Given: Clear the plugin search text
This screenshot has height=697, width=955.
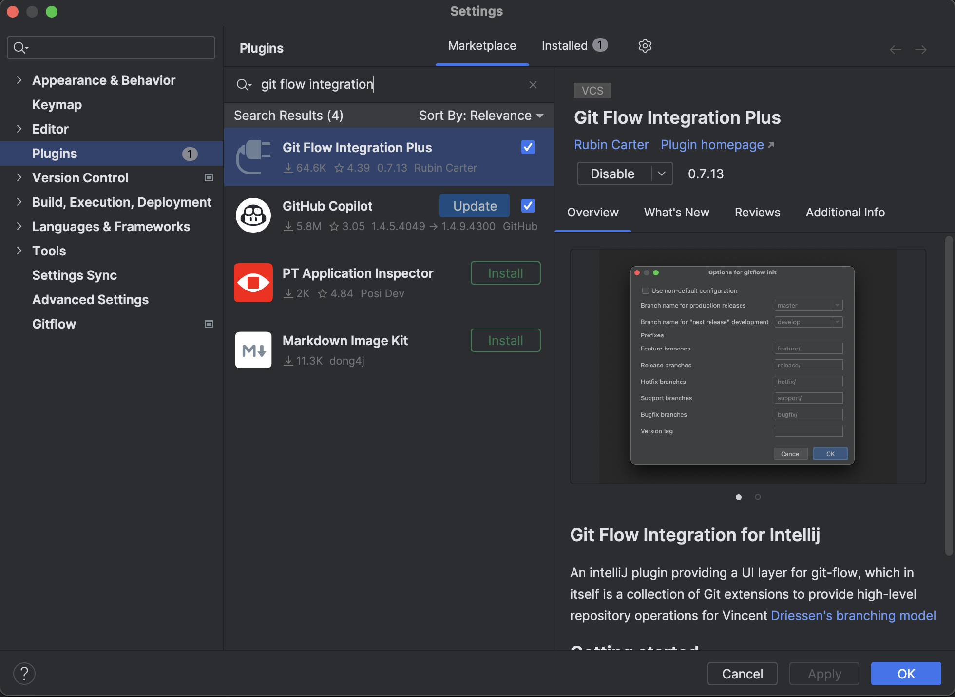Looking at the screenshot, I should (533, 85).
